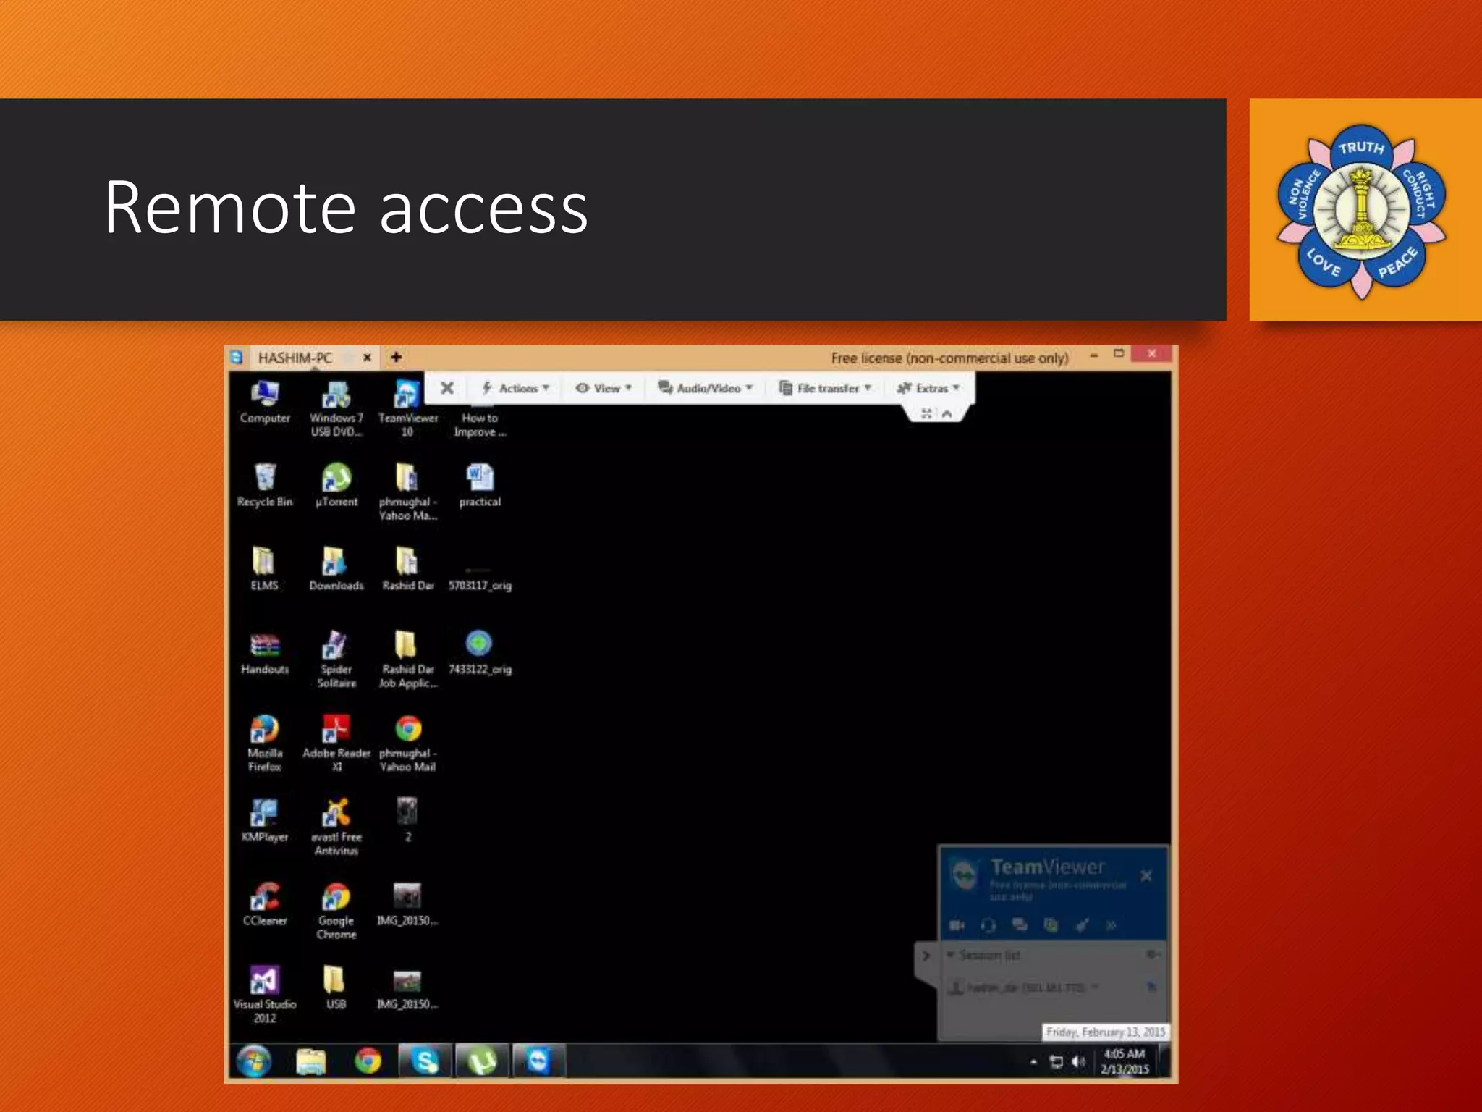
Task: Open the Downloads folder shortcut
Action: coord(336,570)
